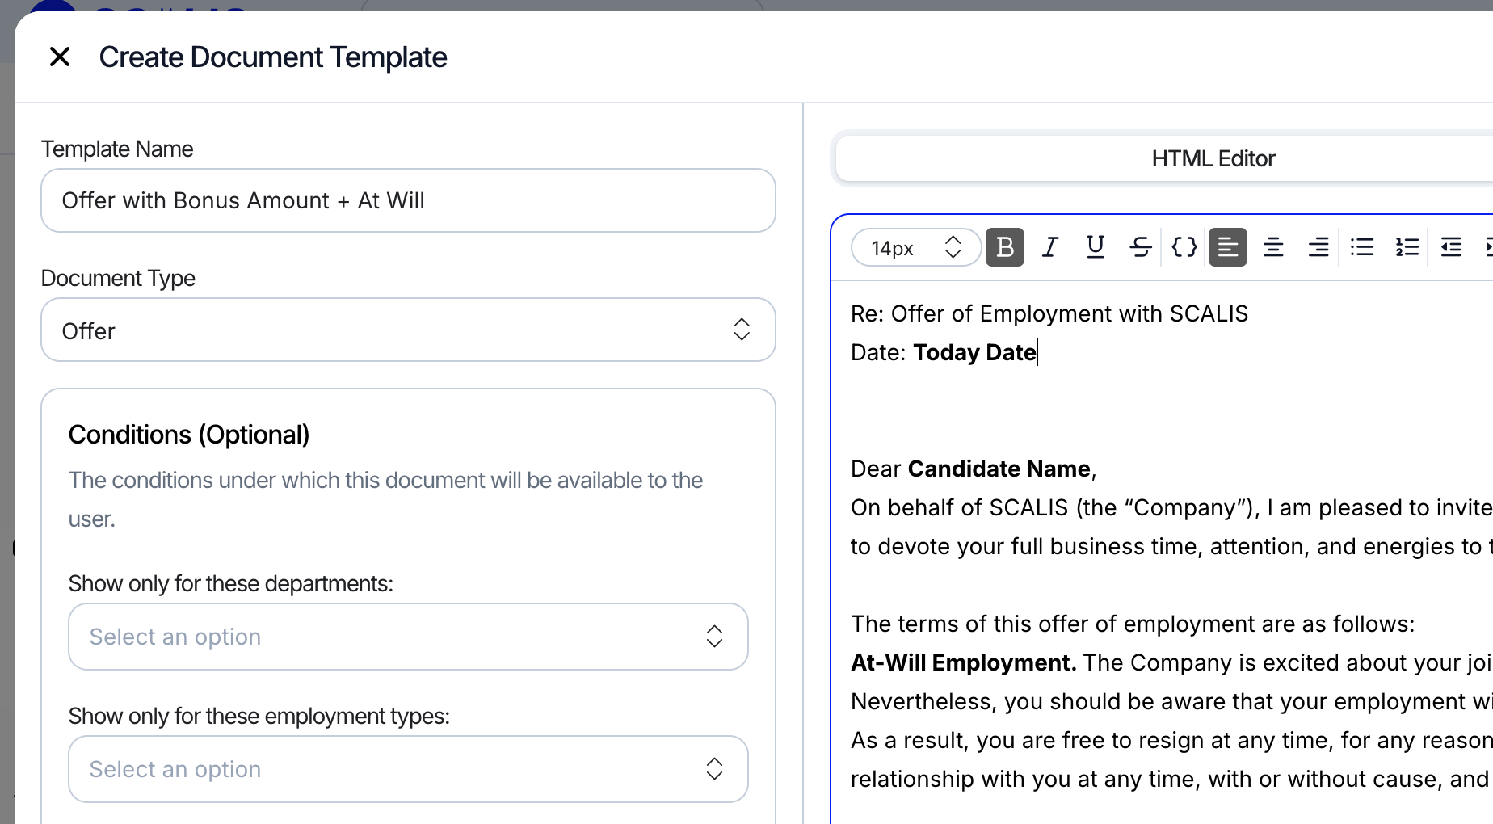Open the Document Type dropdown showing Offer
Image resolution: width=1493 pixels, height=824 pixels.
tap(408, 330)
